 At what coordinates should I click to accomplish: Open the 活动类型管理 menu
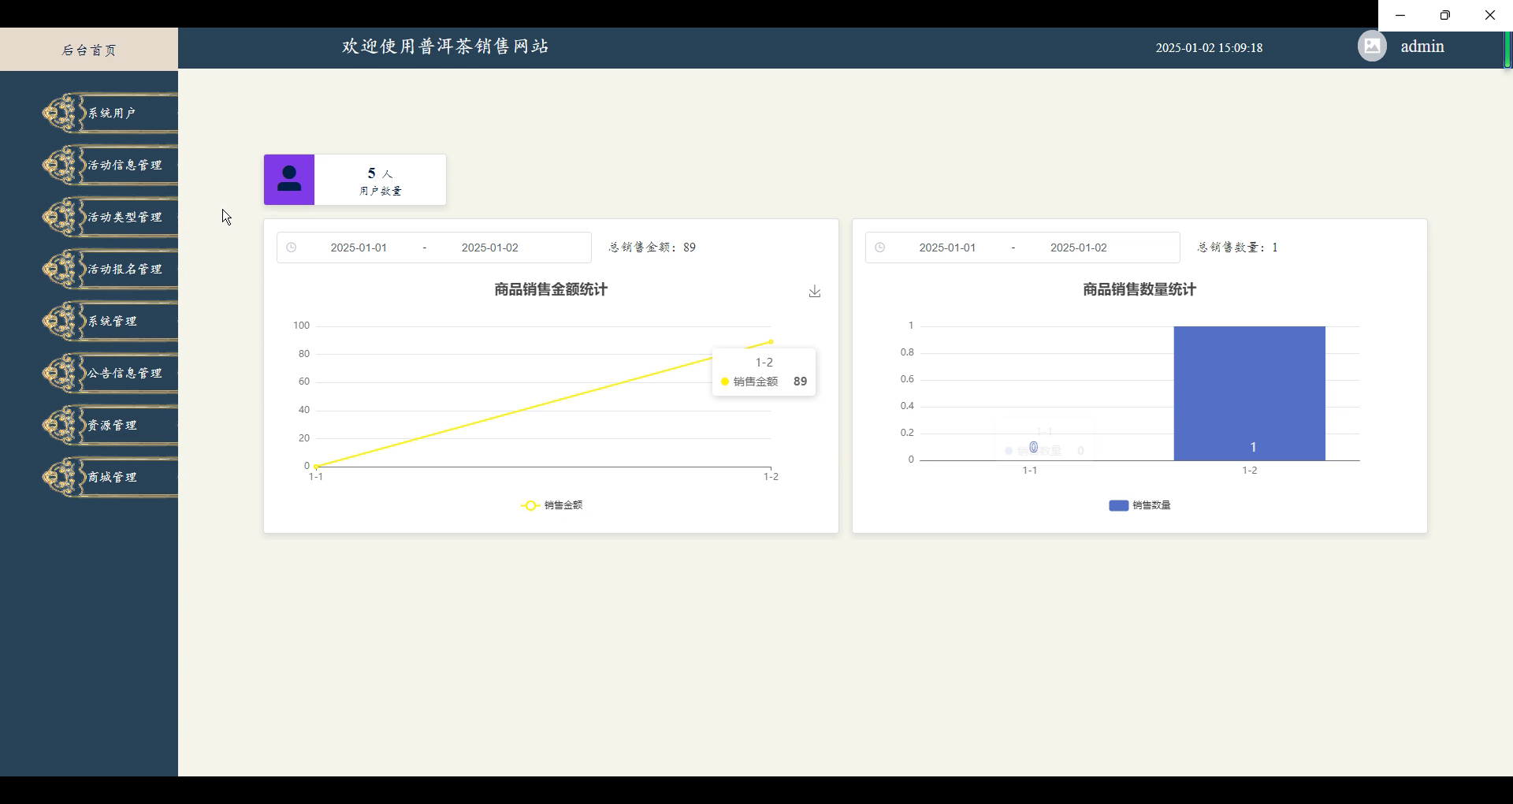[110, 217]
